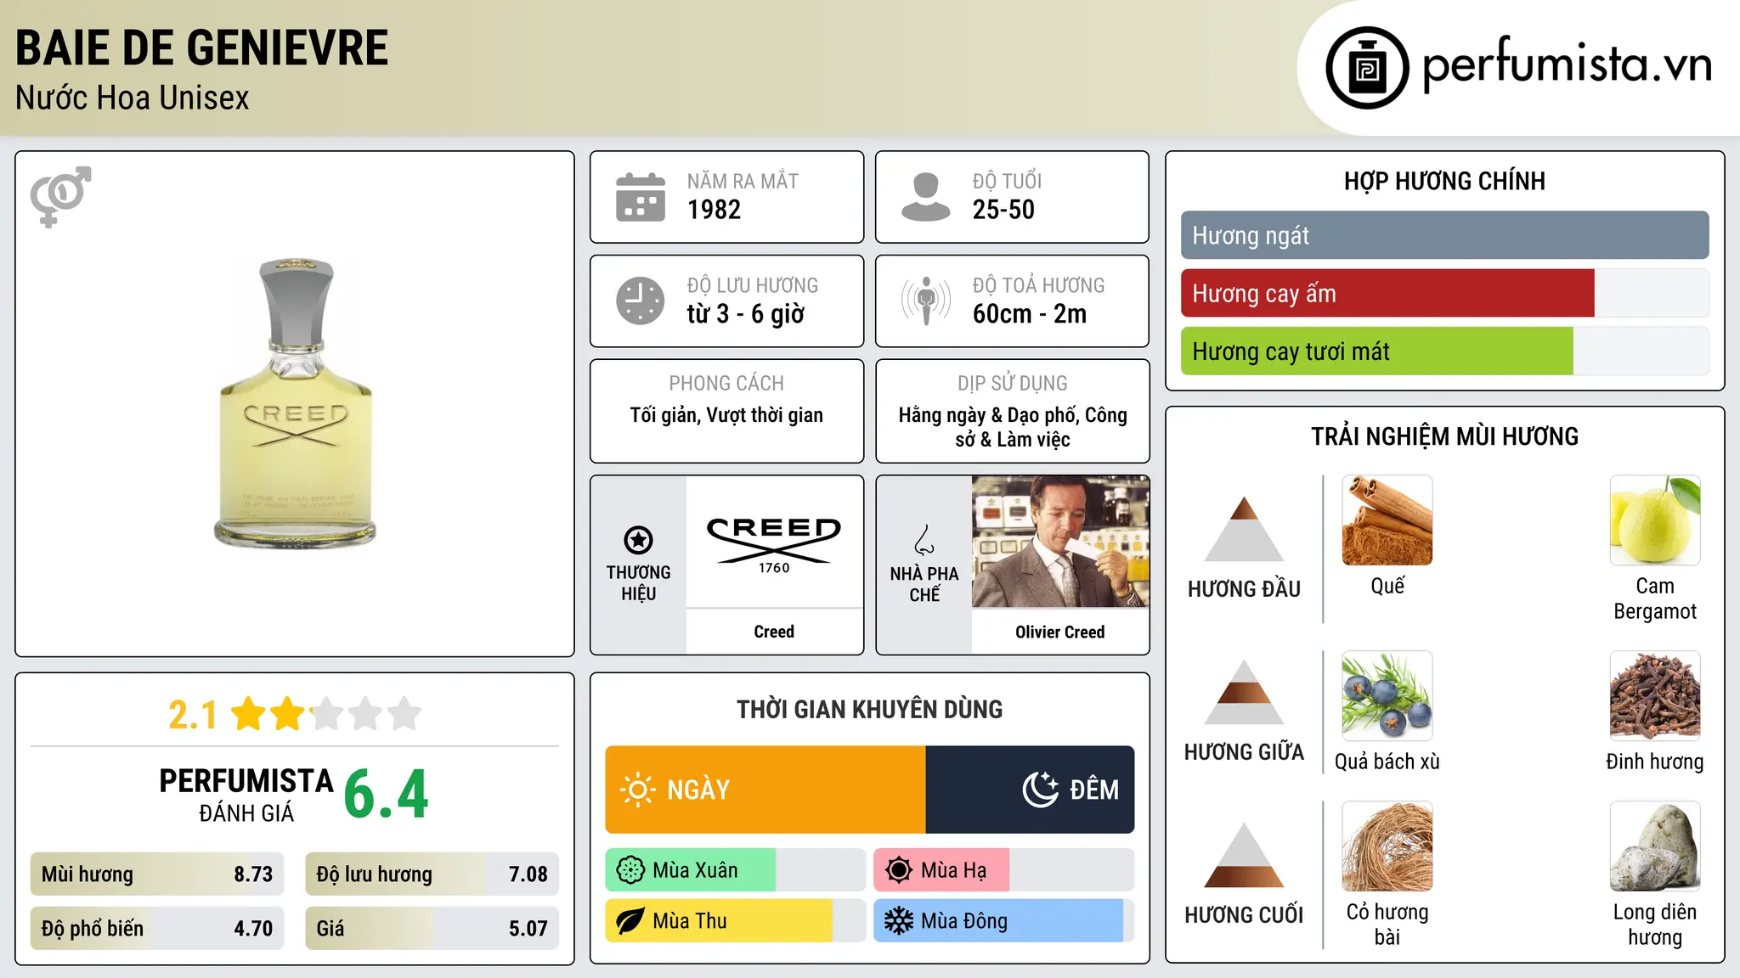Image resolution: width=1740 pixels, height=978 pixels.
Task: Click the Hương đầu pyramid icon
Action: click(1244, 529)
